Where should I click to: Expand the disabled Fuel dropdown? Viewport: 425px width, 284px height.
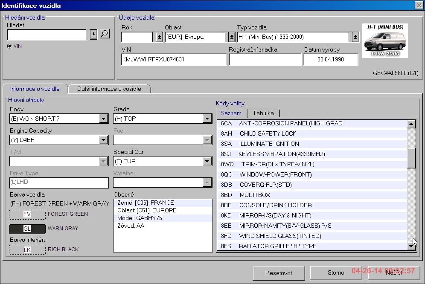pos(207,140)
